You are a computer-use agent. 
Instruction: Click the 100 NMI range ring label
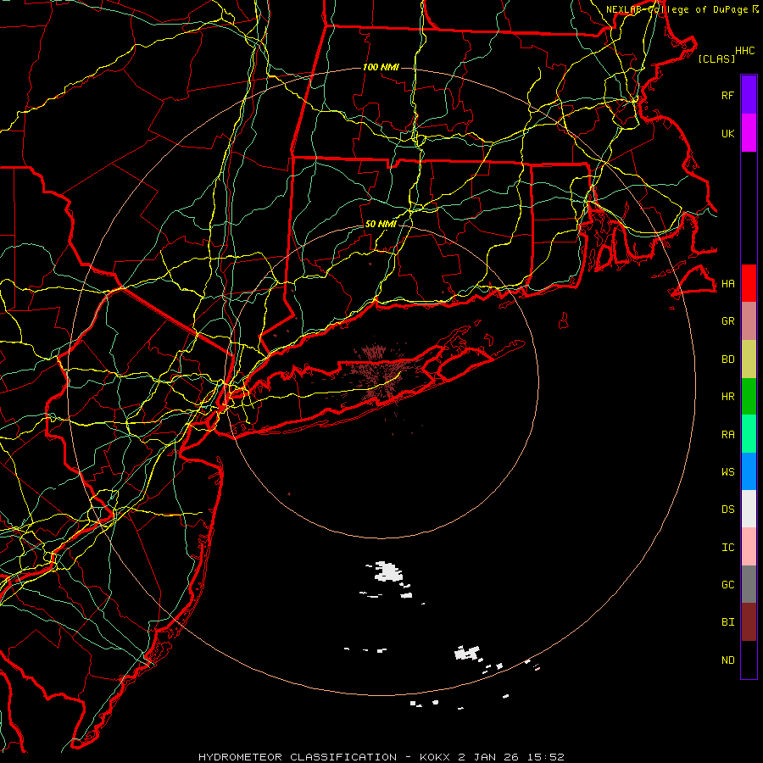point(381,67)
